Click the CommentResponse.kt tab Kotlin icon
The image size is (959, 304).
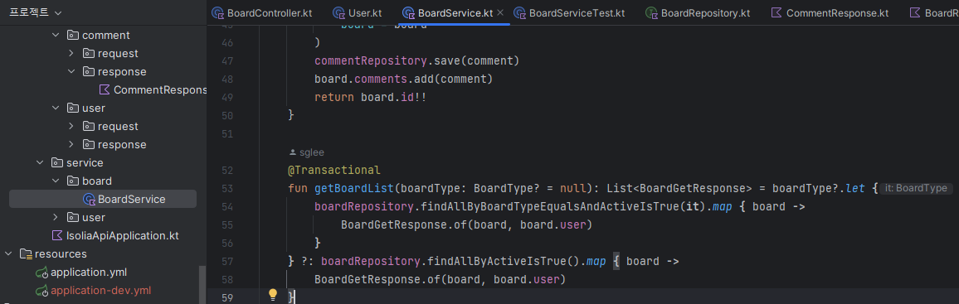click(x=776, y=12)
